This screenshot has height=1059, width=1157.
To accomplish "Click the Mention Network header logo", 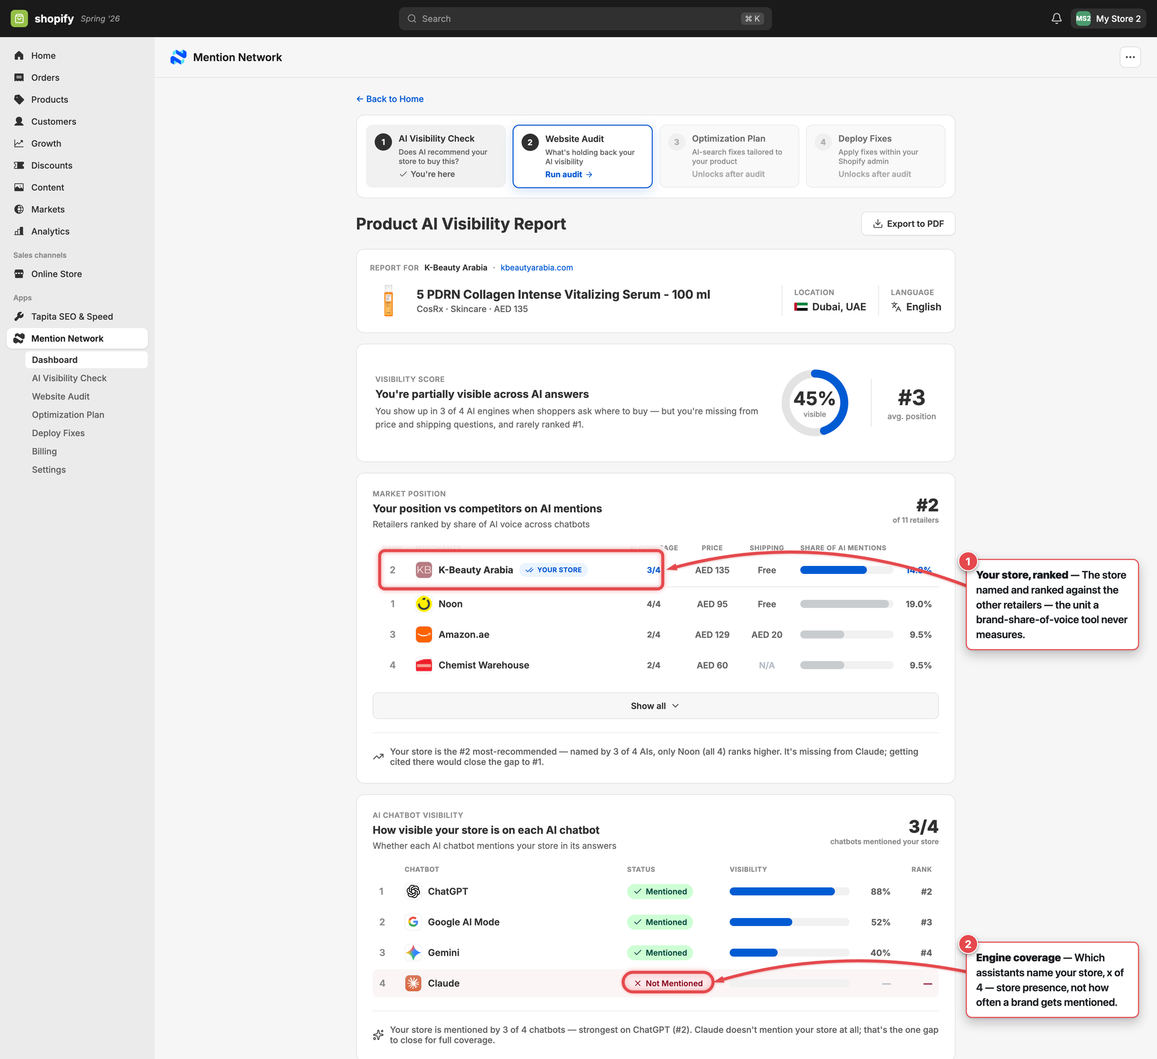I will (178, 57).
